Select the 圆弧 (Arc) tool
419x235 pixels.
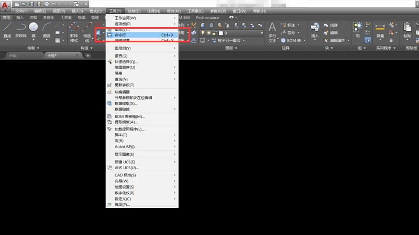[47, 29]
